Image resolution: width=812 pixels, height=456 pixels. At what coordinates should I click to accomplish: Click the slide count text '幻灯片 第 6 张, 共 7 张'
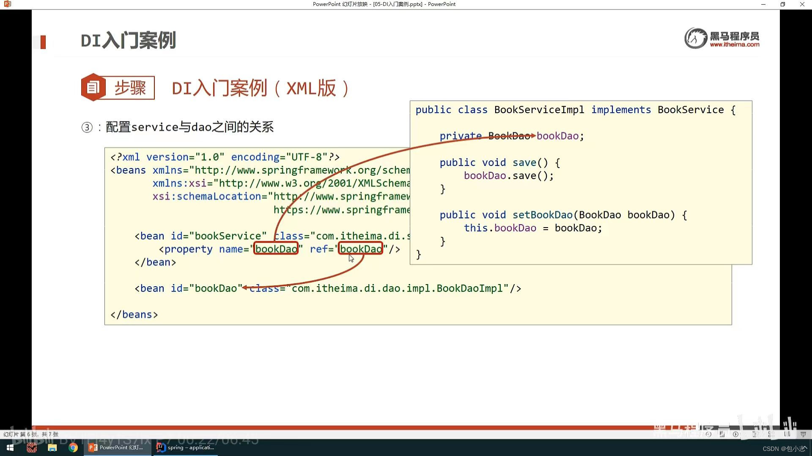[31, 434]
